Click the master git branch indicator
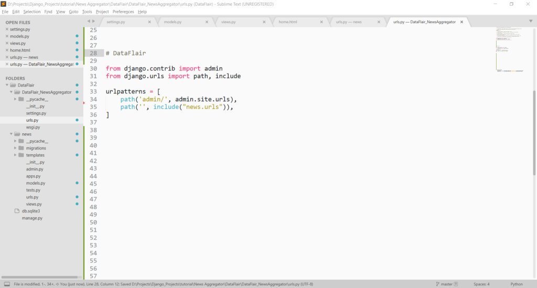The width and height of the screenshot is (537, 288). (447, 284)
